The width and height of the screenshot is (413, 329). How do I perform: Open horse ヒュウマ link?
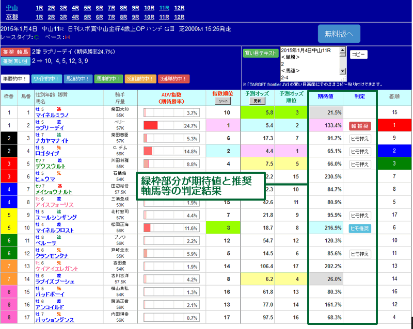point(45,179)
